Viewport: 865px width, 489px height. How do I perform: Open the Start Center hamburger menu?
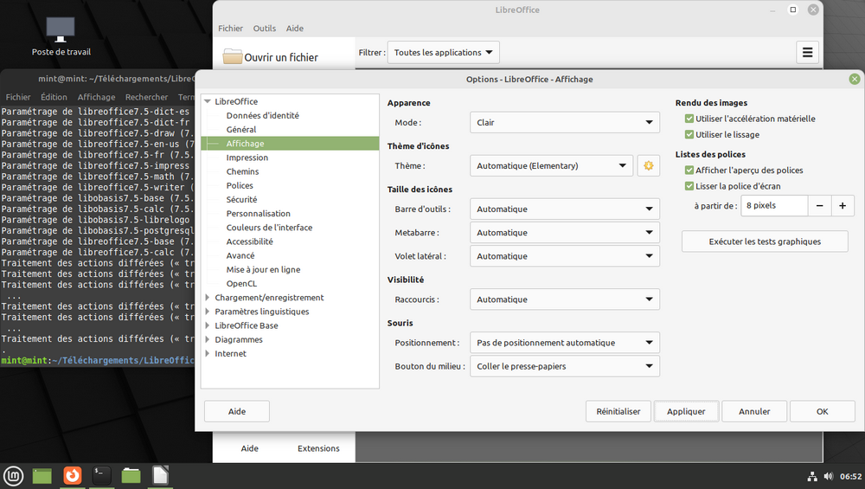[x=807, y=53]
